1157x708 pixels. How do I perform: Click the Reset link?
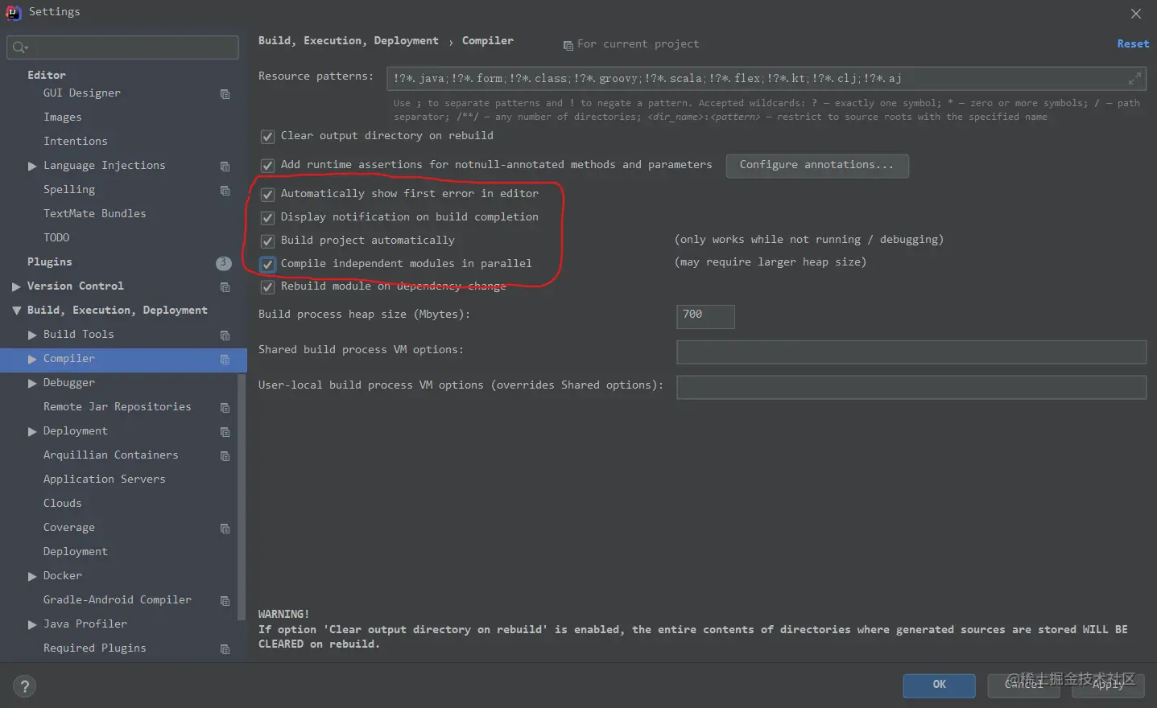[1133, 44]
